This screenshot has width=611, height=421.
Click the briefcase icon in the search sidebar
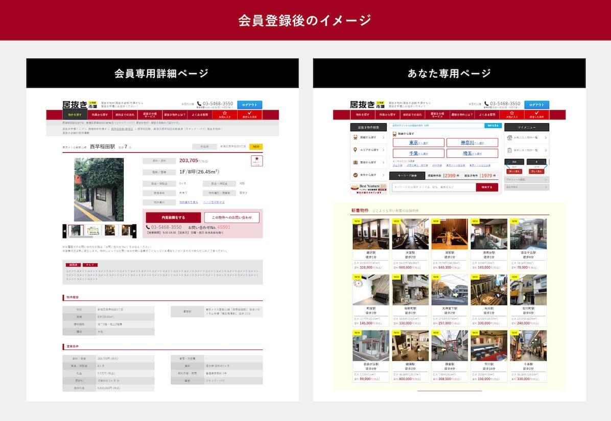[x=355, y=162]
